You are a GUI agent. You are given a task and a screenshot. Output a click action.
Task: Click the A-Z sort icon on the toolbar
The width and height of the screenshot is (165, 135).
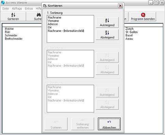[x=13, y=15]
